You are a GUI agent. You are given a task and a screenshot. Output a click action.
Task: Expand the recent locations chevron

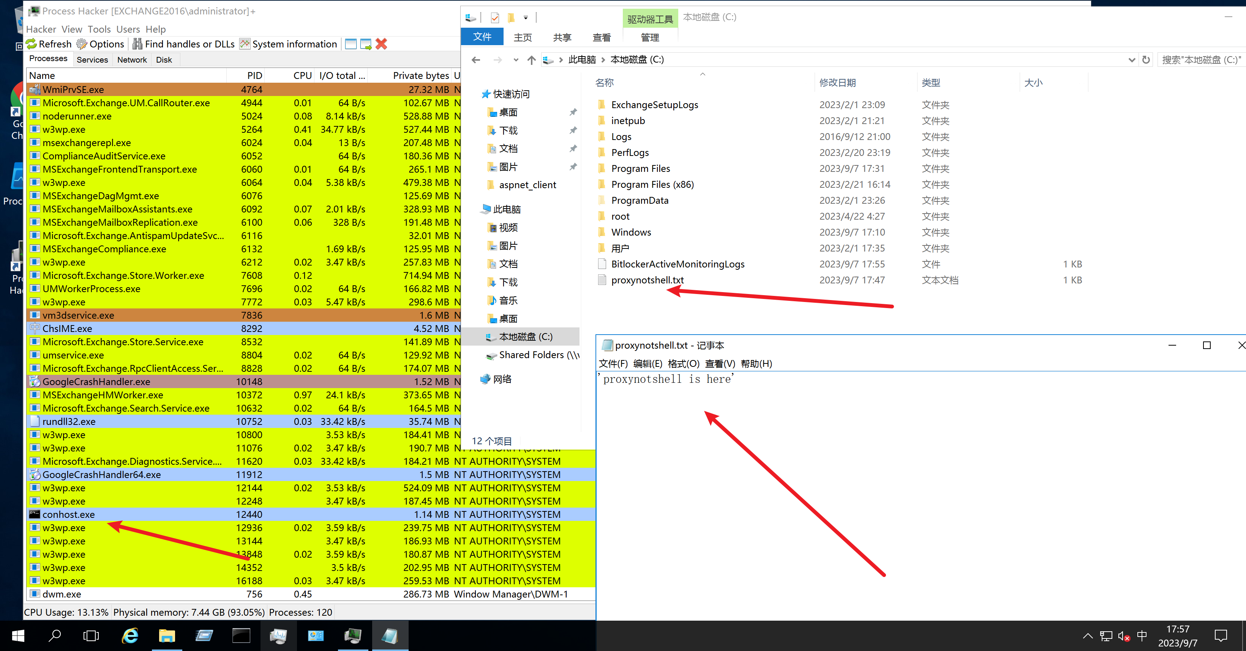pyautogui.click(x=516, y=60)
